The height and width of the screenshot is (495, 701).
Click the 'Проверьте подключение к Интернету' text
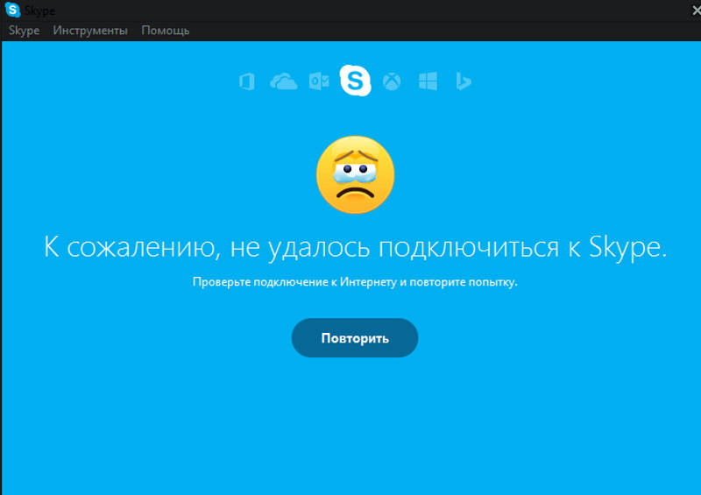[355, 282]
